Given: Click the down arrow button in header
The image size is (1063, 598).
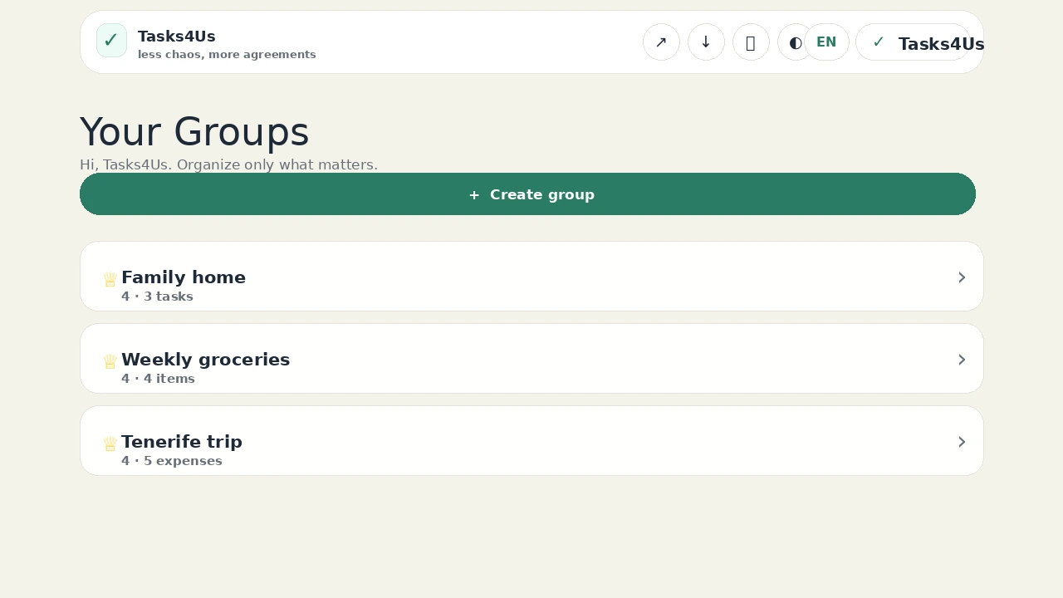Looking at the screenshot, I should pyautogui.click(x=706, y=42).
